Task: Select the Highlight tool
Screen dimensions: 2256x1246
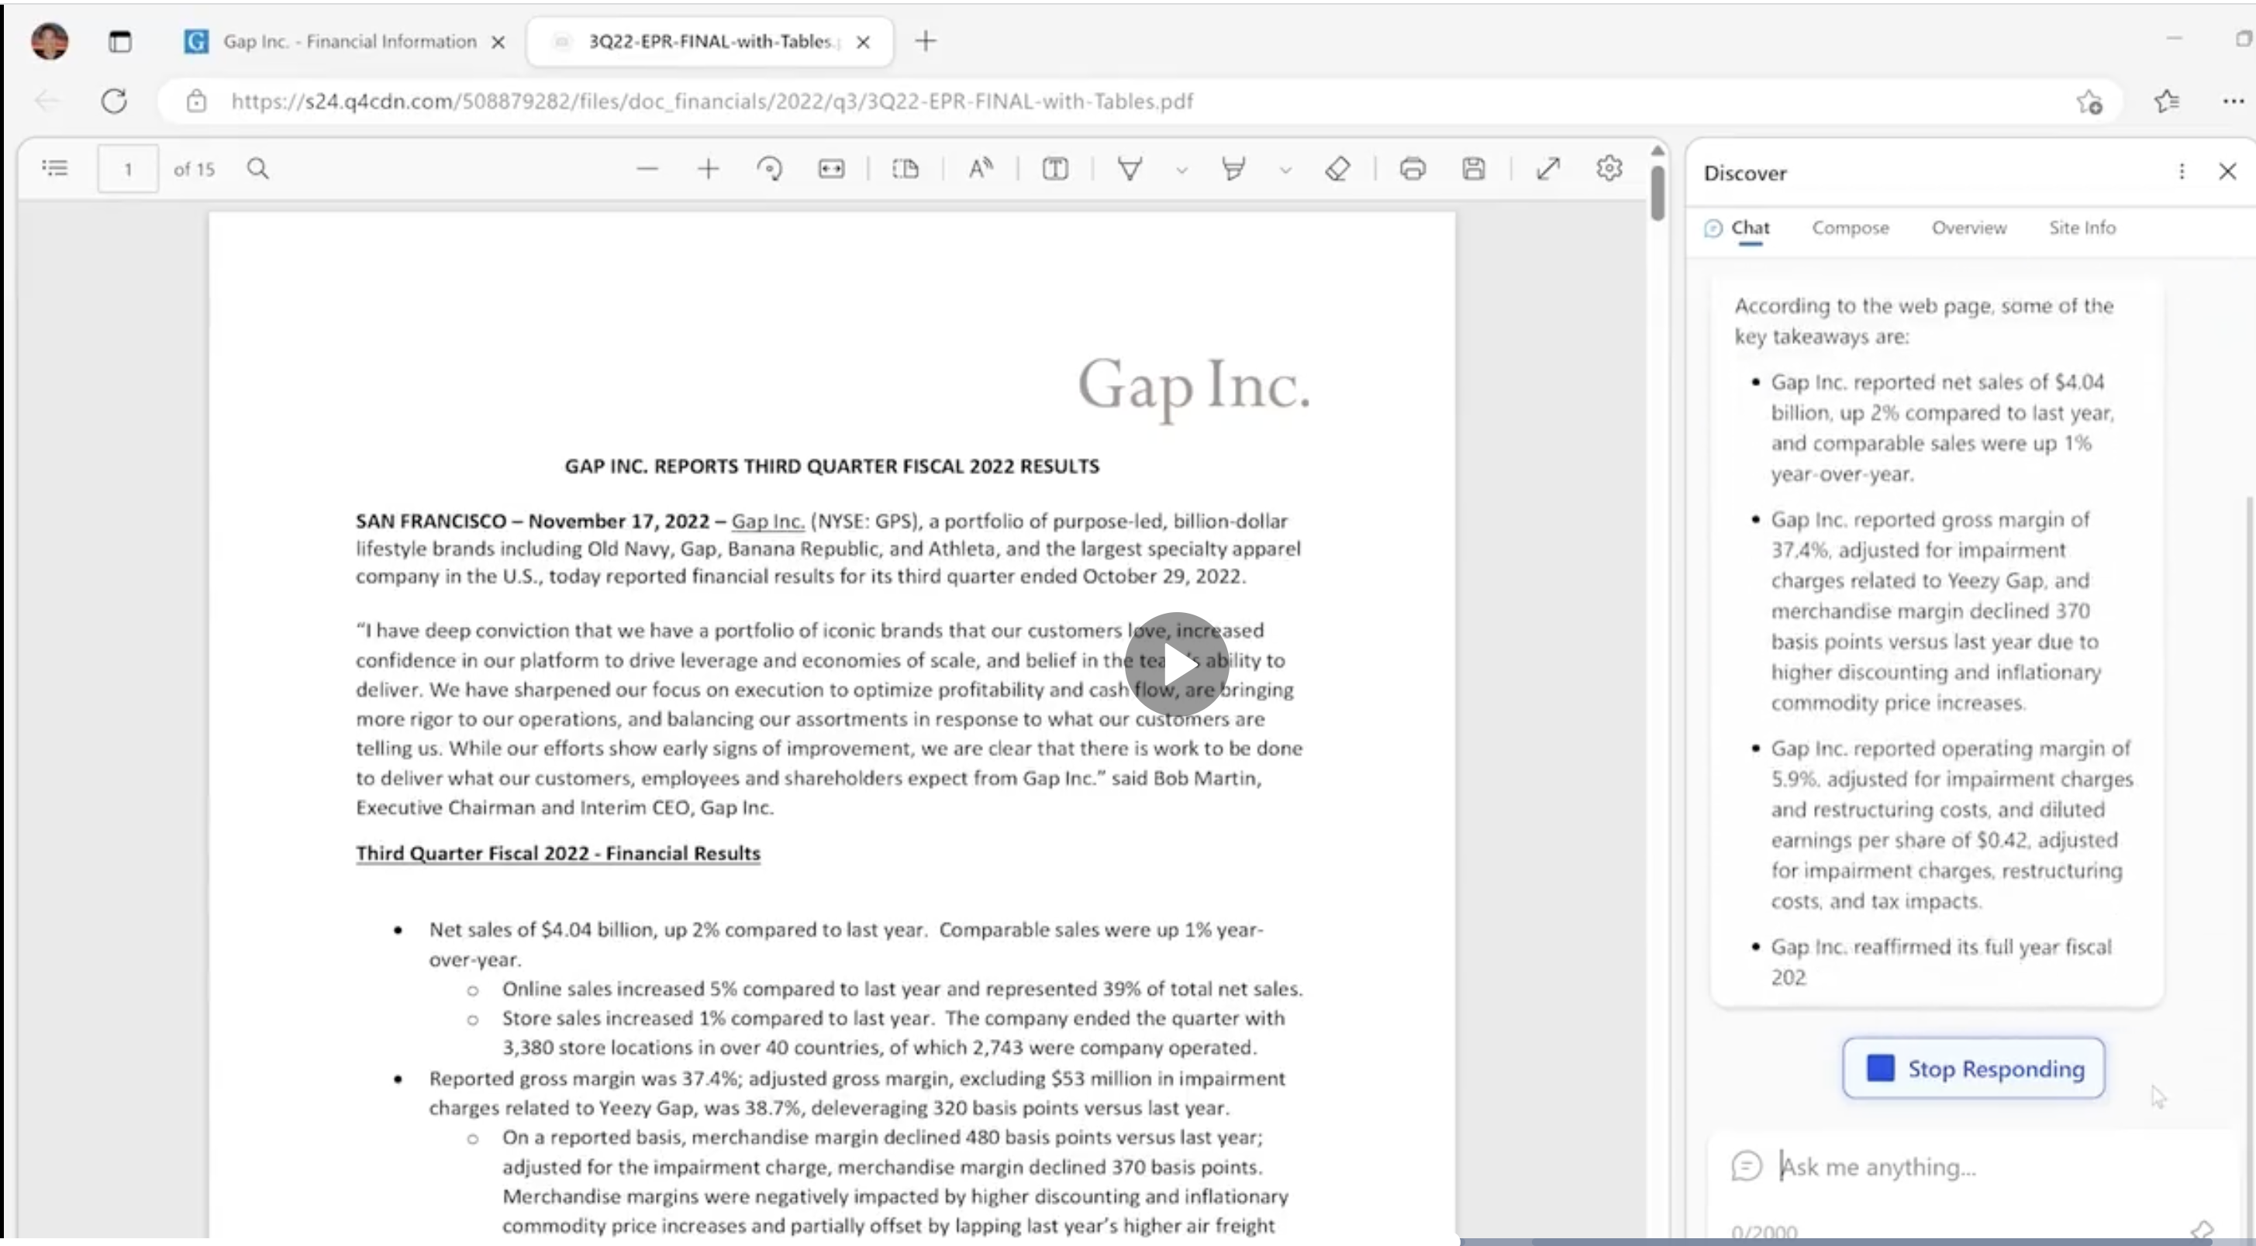Action: (x=1233, y=168)
